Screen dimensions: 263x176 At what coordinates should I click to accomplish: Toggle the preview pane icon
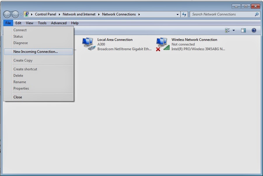click(243, 30)
